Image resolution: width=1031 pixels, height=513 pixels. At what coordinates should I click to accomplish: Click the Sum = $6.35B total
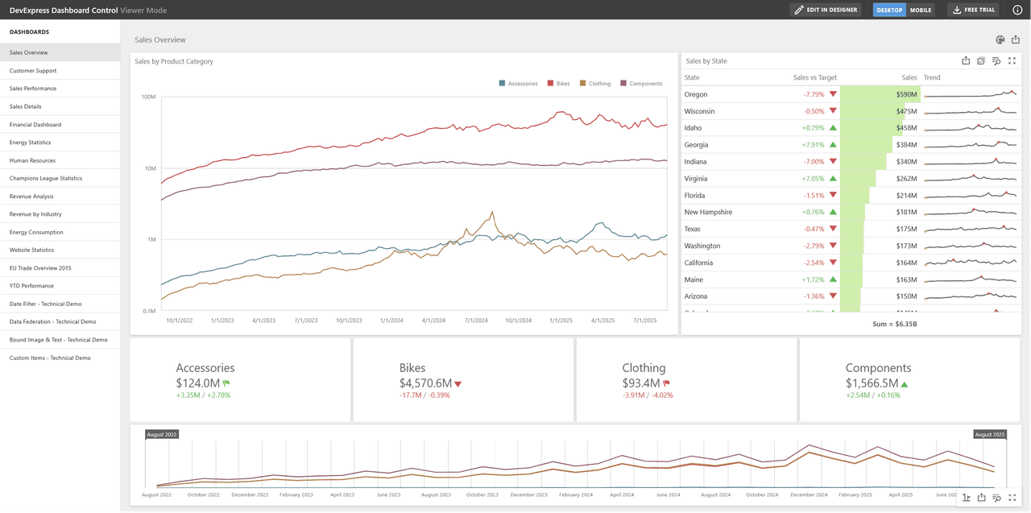pyautogui.click(x=894, y=324)
